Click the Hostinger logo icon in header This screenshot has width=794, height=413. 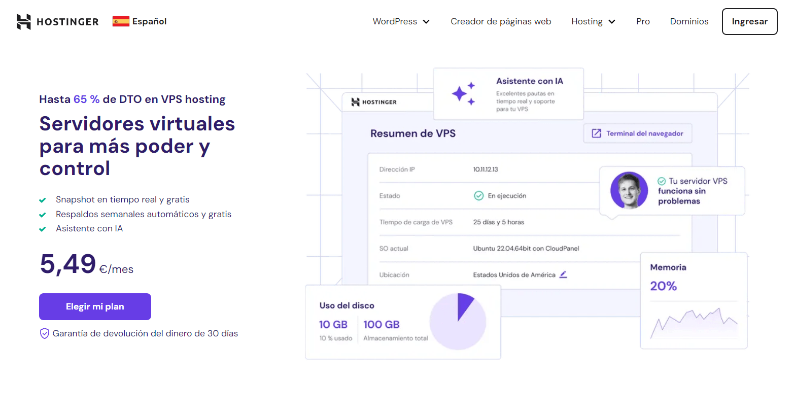pos(23,21)
